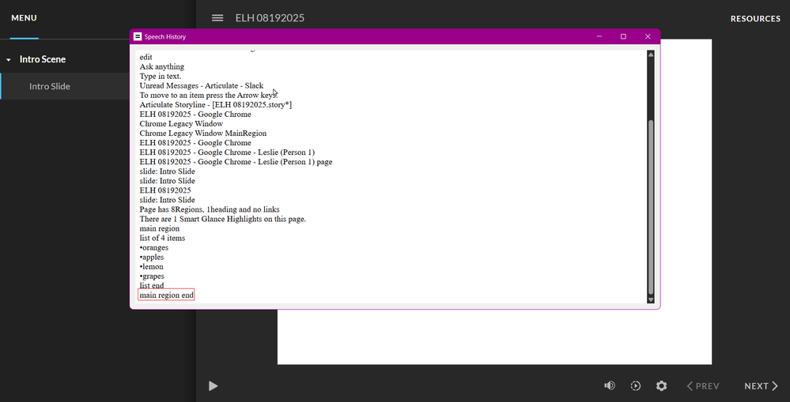Toggle the hamburger sidebar menu icon
Screen dimensions: 790x402
pos(217,17)
